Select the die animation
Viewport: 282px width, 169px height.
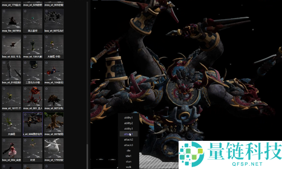[128, 151]
